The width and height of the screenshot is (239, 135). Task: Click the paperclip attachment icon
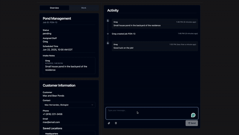109,123
